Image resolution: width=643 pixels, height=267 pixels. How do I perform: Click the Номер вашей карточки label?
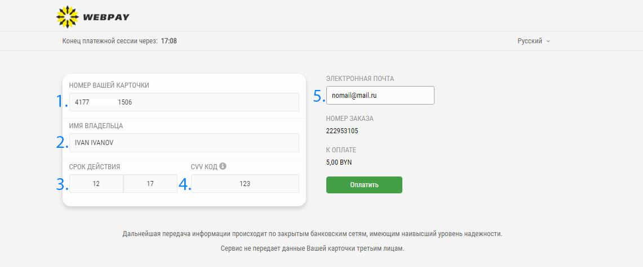tap(109, 85)
